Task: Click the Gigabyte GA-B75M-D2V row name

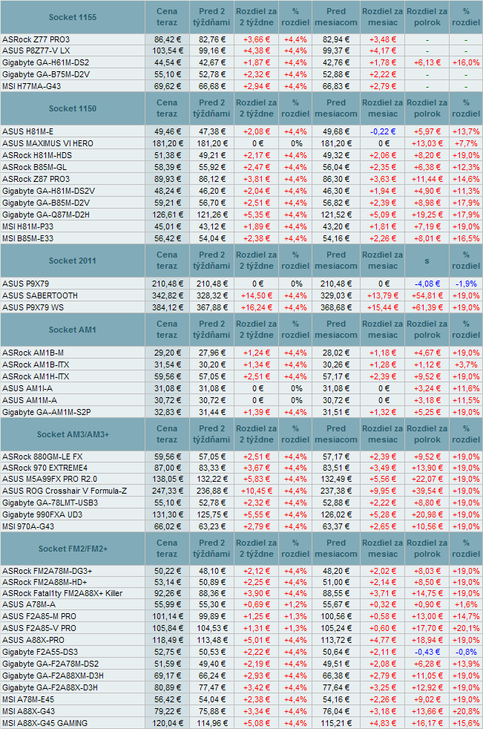Action: click(x=46, y=74)
